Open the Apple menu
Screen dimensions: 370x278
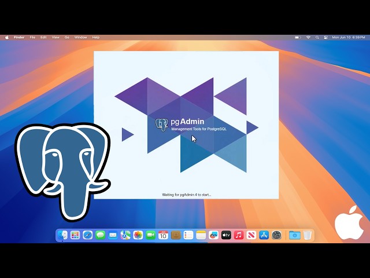(x=7, y=37)
